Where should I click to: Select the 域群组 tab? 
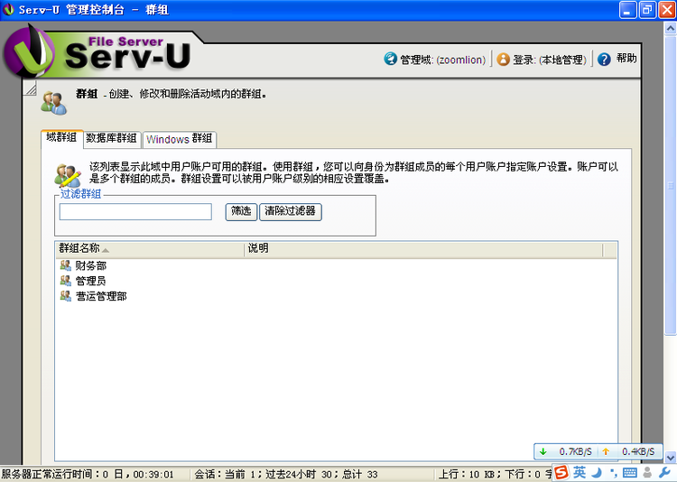click(61, 138)
